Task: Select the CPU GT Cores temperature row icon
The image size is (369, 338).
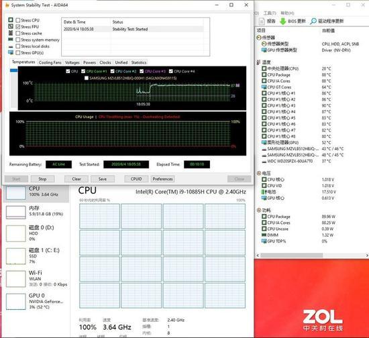Action: click(264, 87)
